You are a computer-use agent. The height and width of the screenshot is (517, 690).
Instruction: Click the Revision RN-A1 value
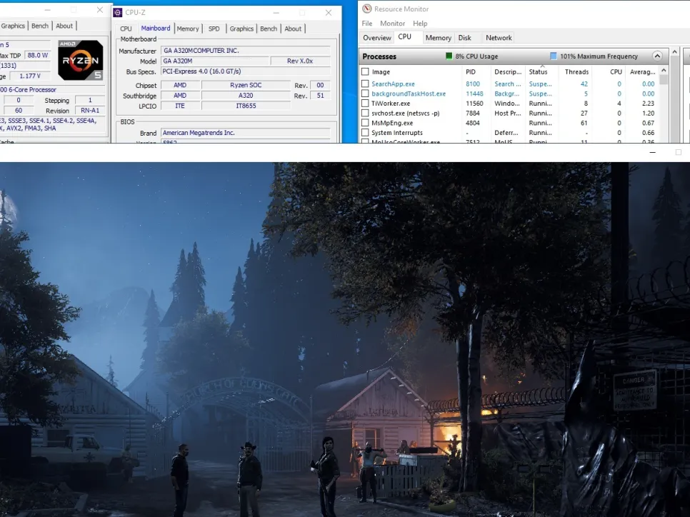coord(90,111)
